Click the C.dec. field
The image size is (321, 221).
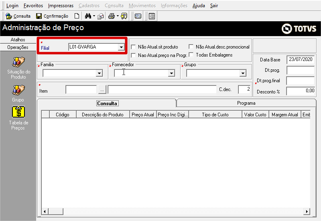point(244,89)
